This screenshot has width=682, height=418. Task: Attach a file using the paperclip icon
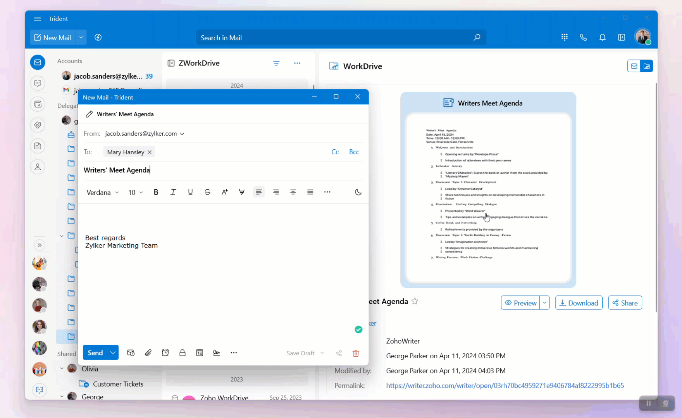(148, 353)
